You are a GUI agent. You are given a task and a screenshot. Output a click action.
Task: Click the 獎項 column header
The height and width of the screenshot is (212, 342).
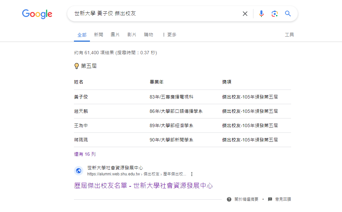pyautogui.click(x=227, y=82)
